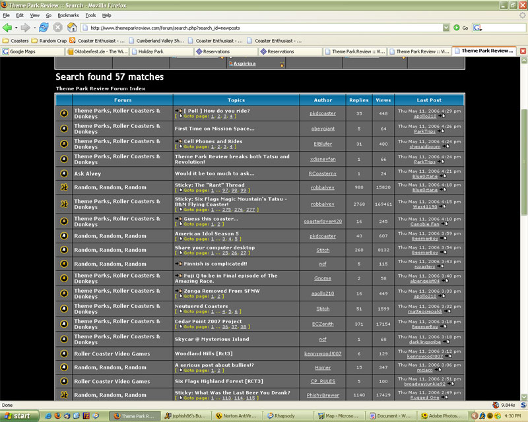Open author link coasterlover420
Screen dimensions: 528x422
pos(323,222)
